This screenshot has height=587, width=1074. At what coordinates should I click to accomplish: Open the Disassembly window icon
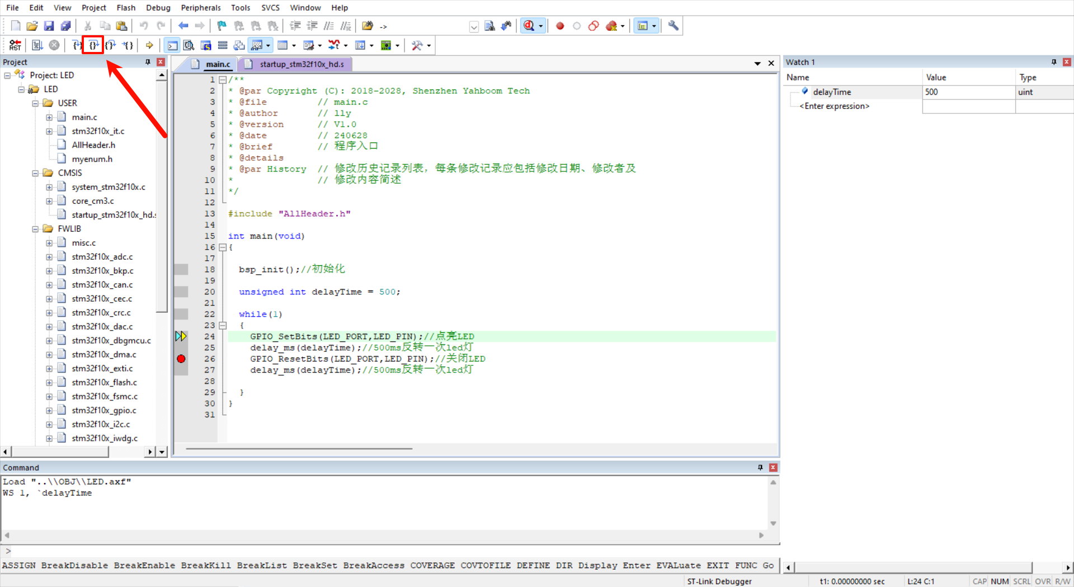[x=189, y=45]
